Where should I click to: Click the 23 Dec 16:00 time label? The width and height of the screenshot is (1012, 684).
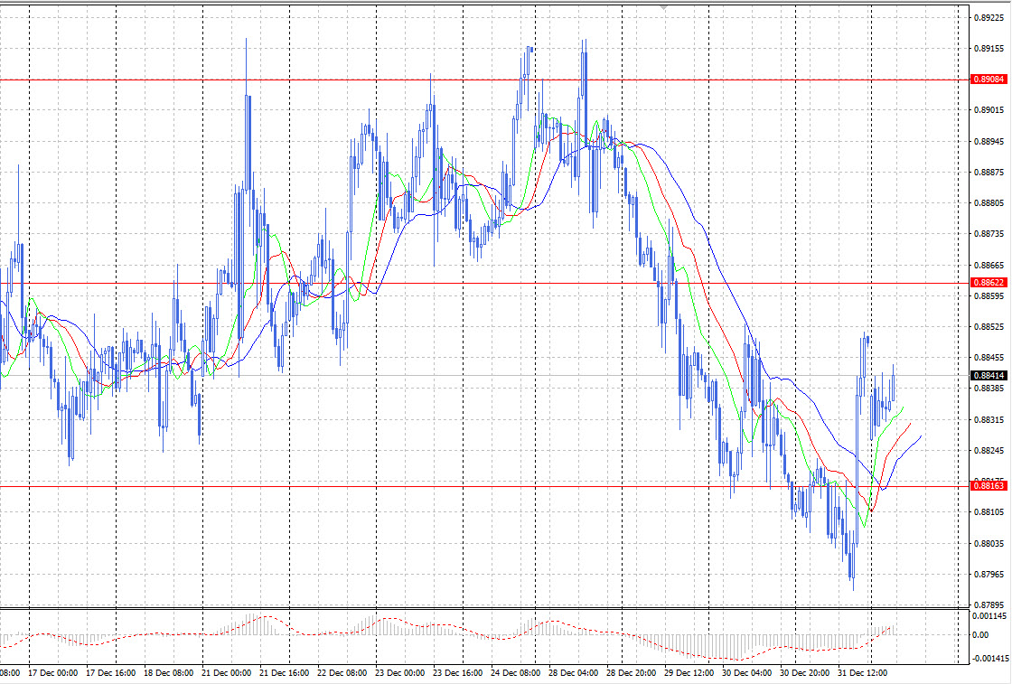457,673
